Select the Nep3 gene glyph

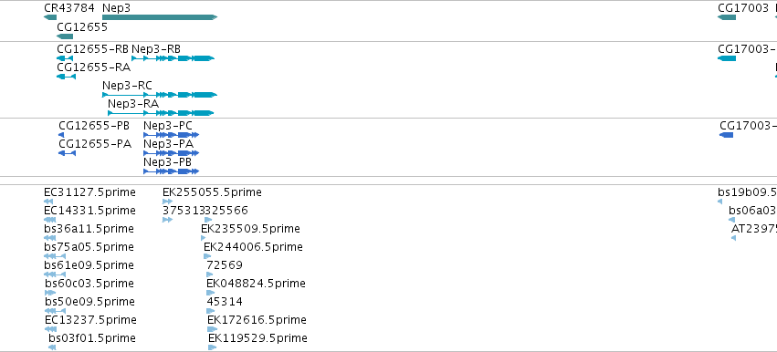point(160,17)
